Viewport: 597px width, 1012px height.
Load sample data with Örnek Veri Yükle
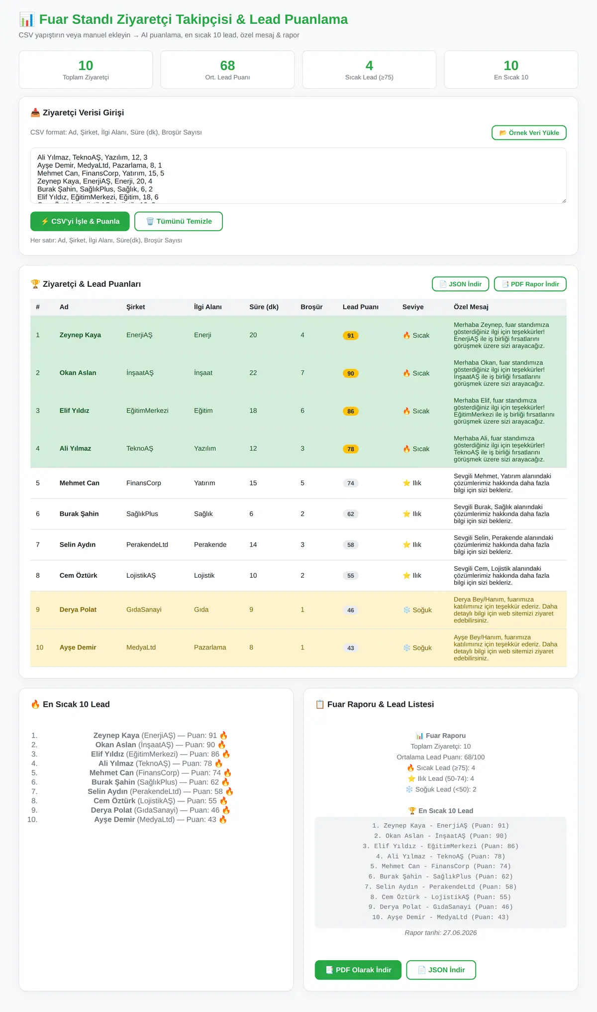529,133
